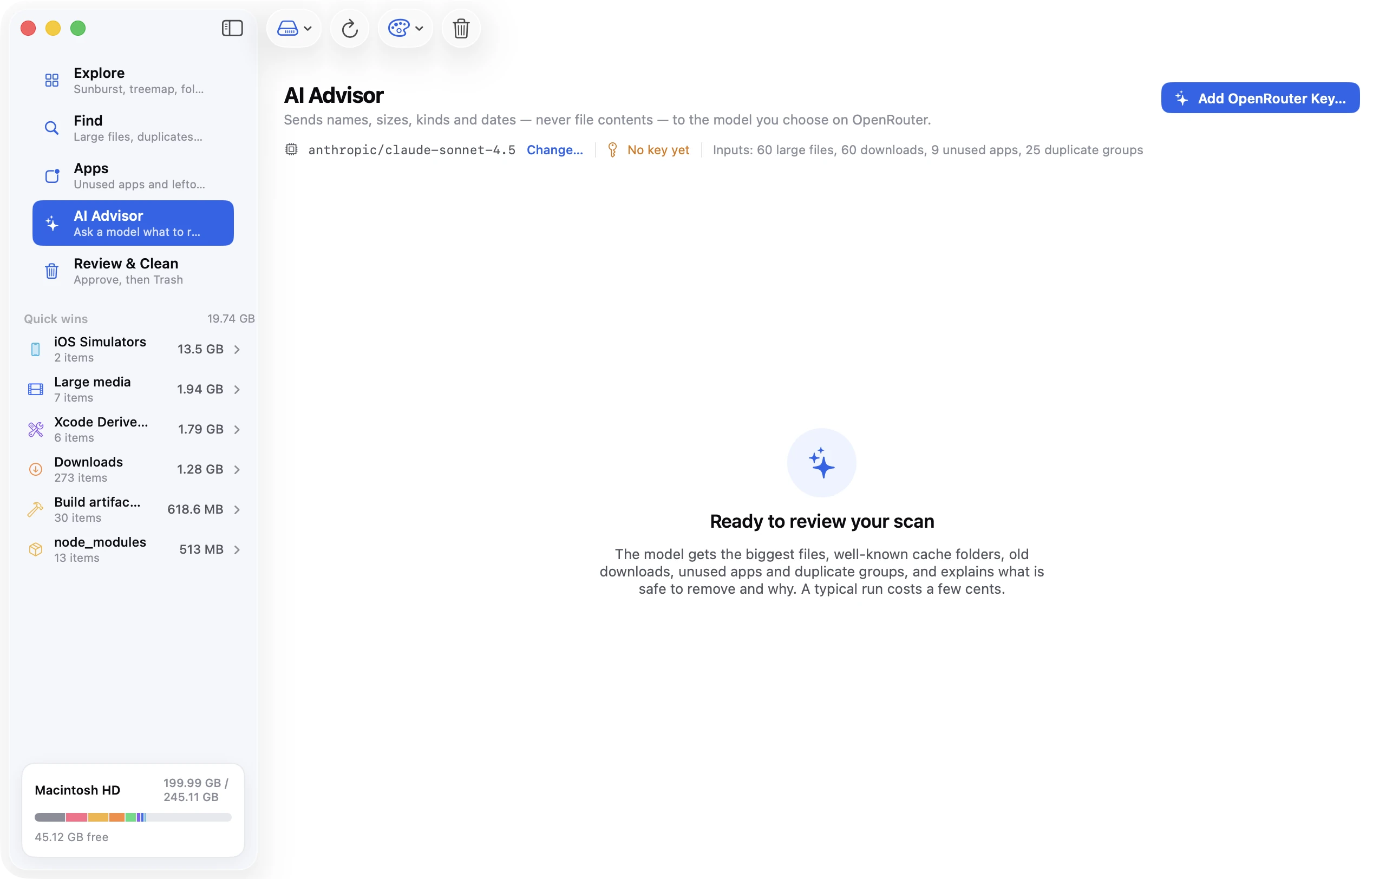Click the 45.12 GB free label
1386x879 pixels.
71,837
